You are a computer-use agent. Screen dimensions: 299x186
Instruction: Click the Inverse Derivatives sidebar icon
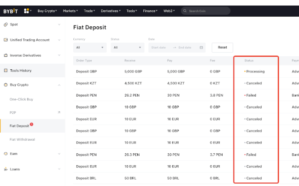[x=6, y=55]
